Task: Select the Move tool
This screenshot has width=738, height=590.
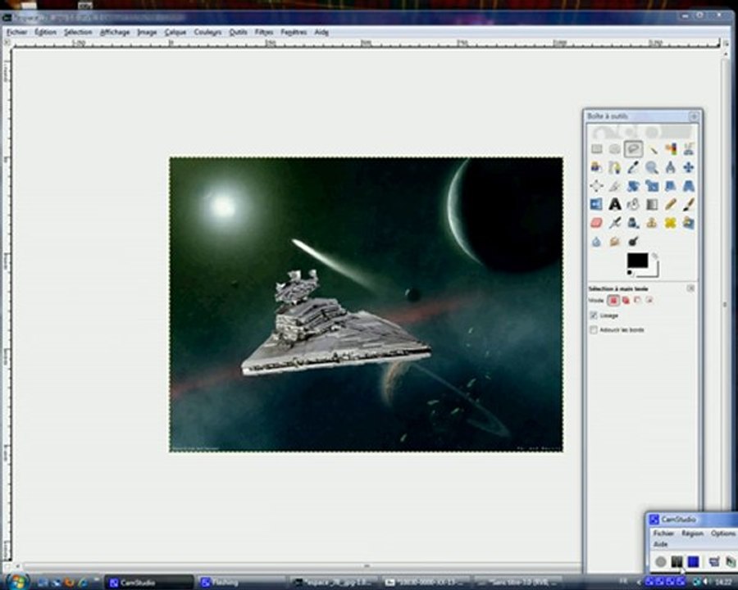Action: tap(689, 167)
